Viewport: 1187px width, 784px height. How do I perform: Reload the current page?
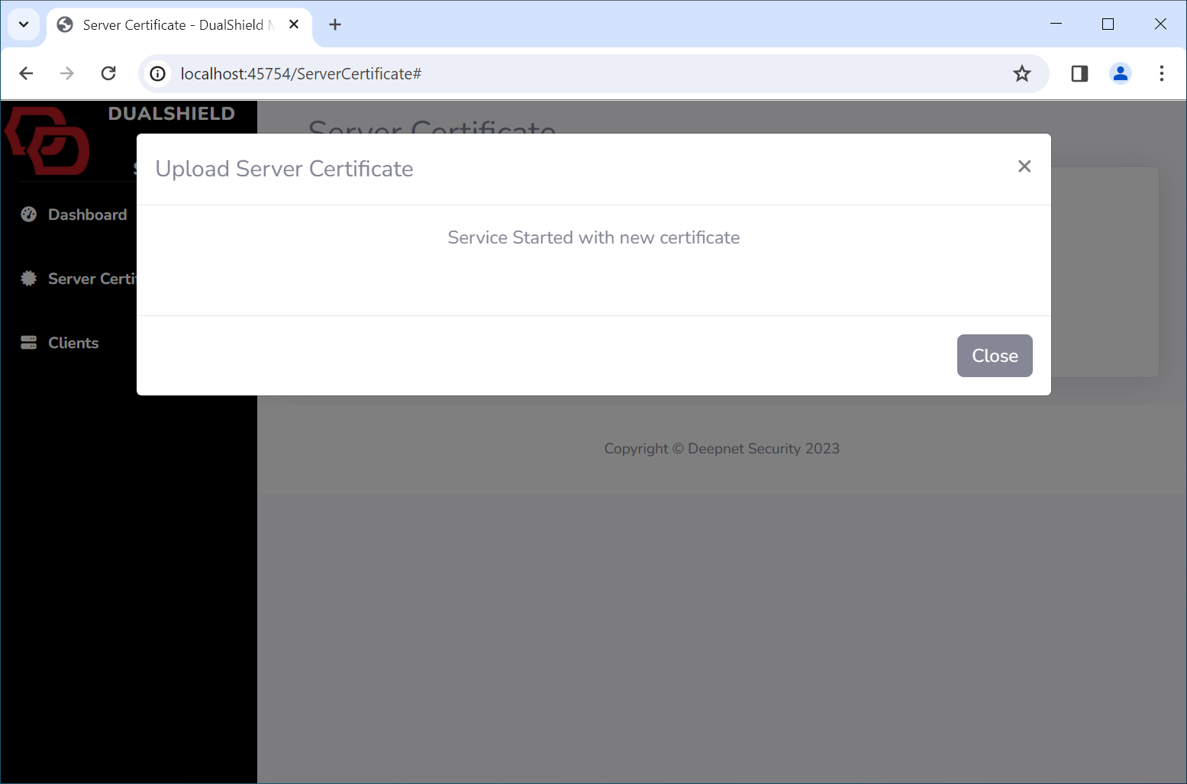(108, 73)
